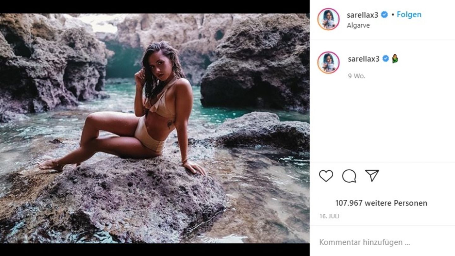
Task: Open the Algarve location link
Action: click(358, 26)
